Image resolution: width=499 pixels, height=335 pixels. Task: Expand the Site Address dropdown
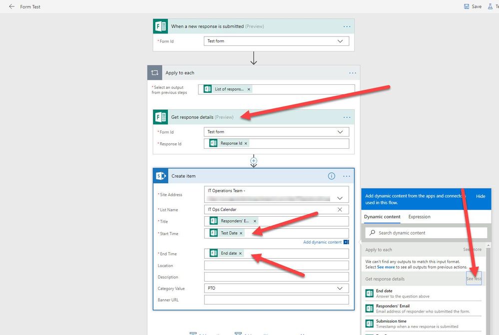(x=340, y=198)
